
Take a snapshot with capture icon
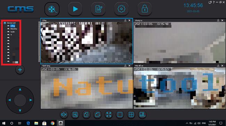75,115
